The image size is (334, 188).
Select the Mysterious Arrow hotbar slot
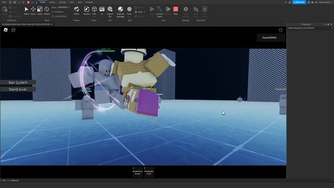tap(137, 172)
